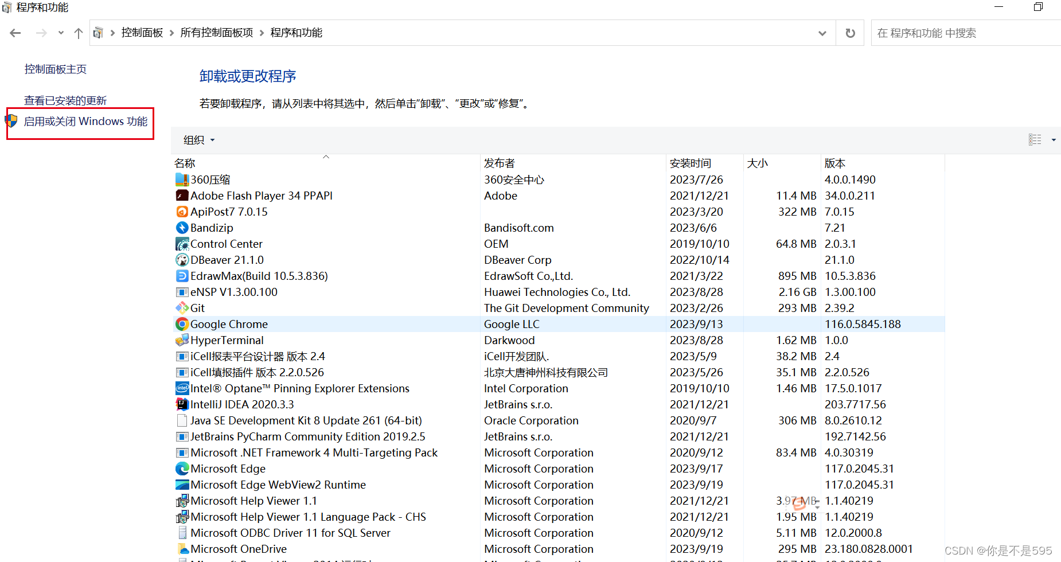Select the Microsoft .NET Framework 4 Multi-Targeting Pack row
Screen dimensions: 1061x562
(559, 452)
